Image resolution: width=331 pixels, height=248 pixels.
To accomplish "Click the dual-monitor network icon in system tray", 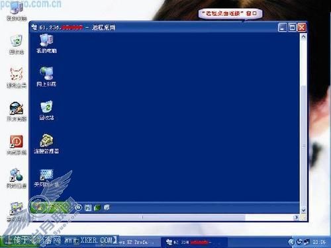I will tap(307, 242).
